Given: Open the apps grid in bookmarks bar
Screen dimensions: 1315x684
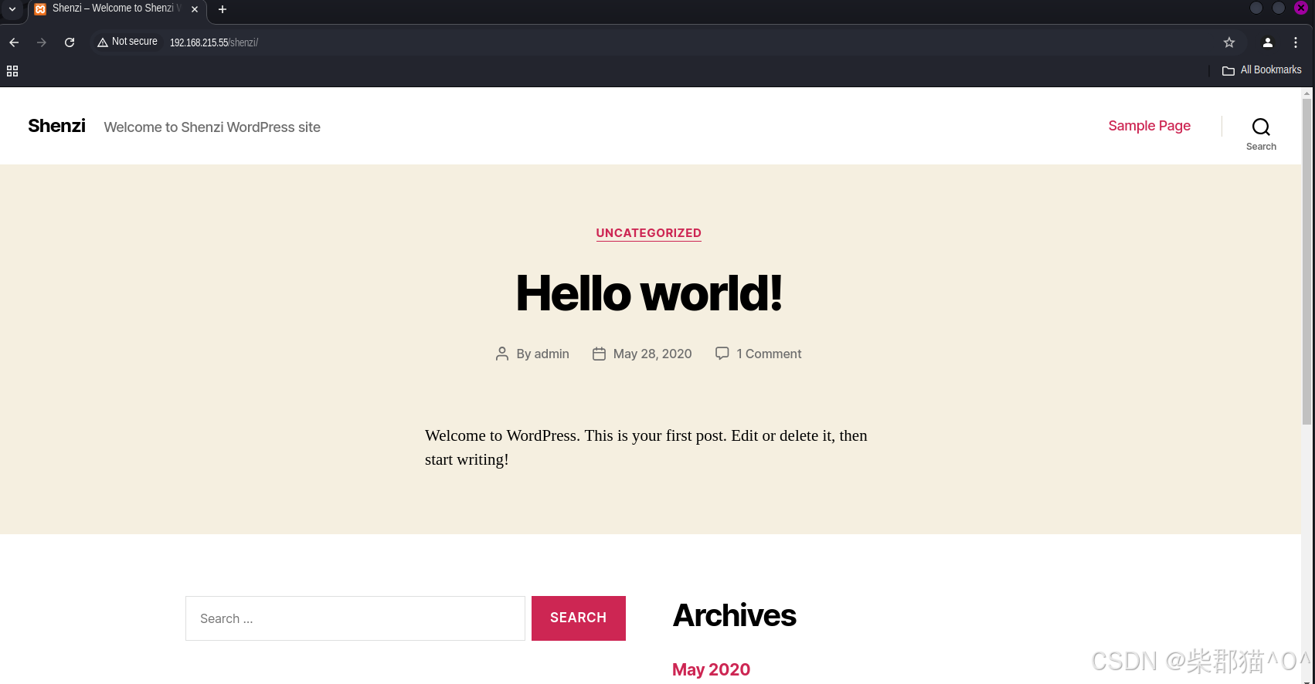Looking at the screenshot, I should pyautogui.click(x=12, y=71).
